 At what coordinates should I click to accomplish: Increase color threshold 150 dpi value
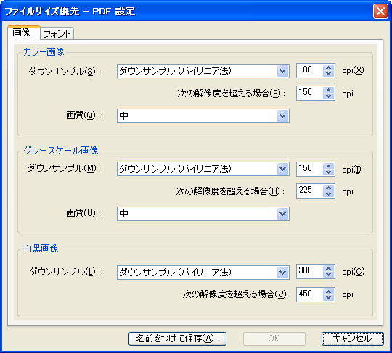(329, 90)
